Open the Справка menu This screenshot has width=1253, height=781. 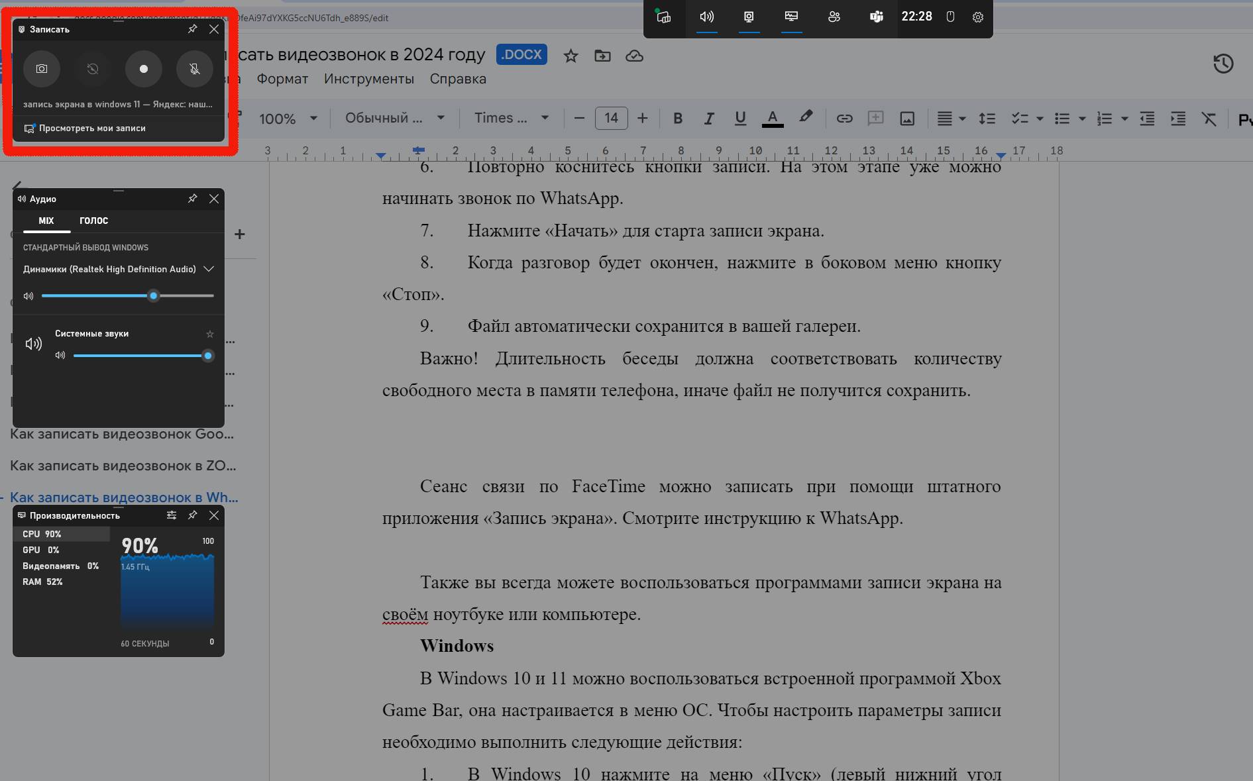tap(458, 79)
